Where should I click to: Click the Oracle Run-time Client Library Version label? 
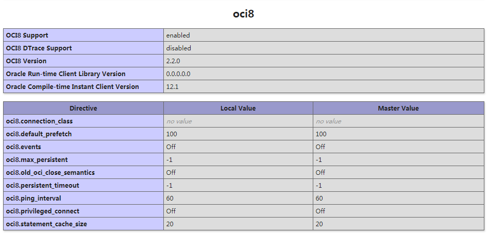(x=65, y=74)
